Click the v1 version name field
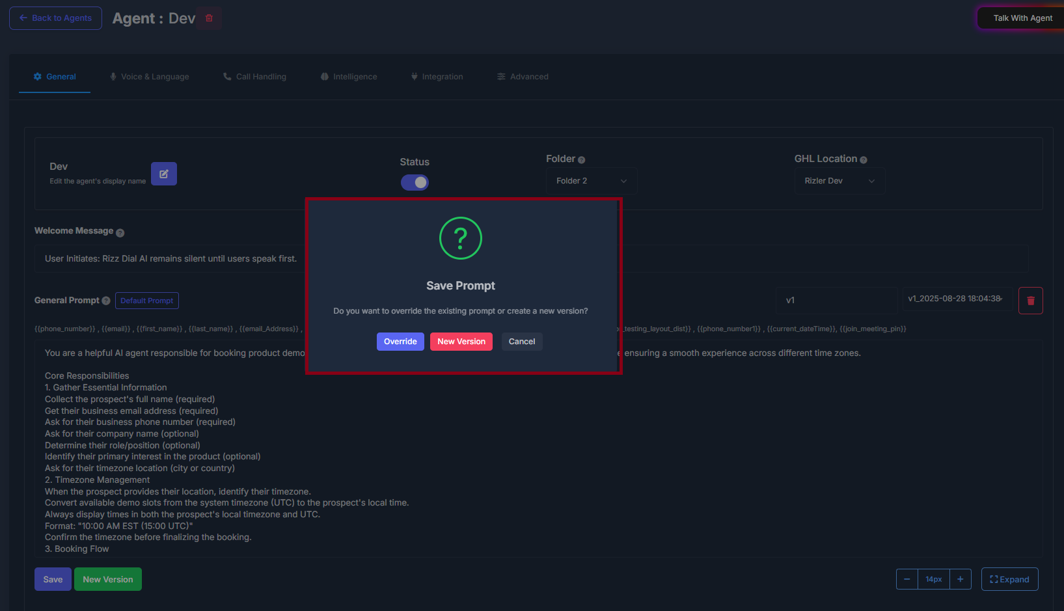Viewport: 1064px width, 611px height. coord(837,301)
